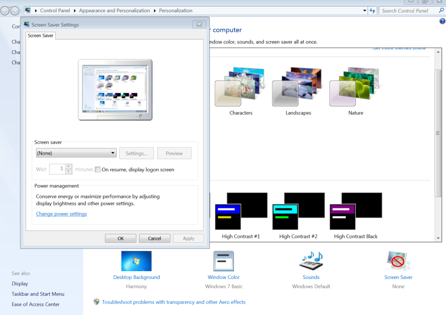446x315 pixels.
Task: Click the search magnifier icon
Action: (x=441, y=10)
